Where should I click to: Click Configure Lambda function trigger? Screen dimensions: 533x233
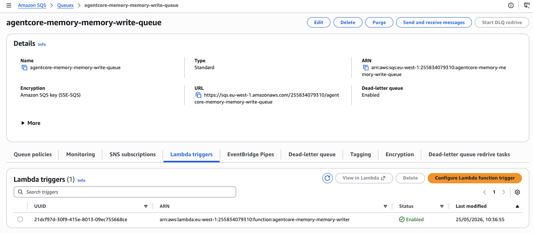(x=475, y=178)
